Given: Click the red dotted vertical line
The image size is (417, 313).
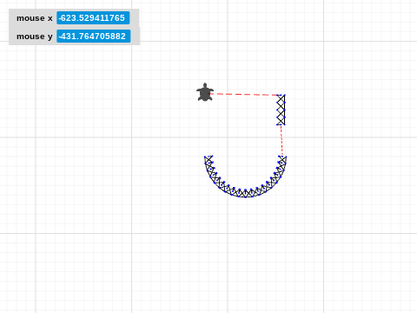Looking at the screenshot, I should (x=281, y=141).
